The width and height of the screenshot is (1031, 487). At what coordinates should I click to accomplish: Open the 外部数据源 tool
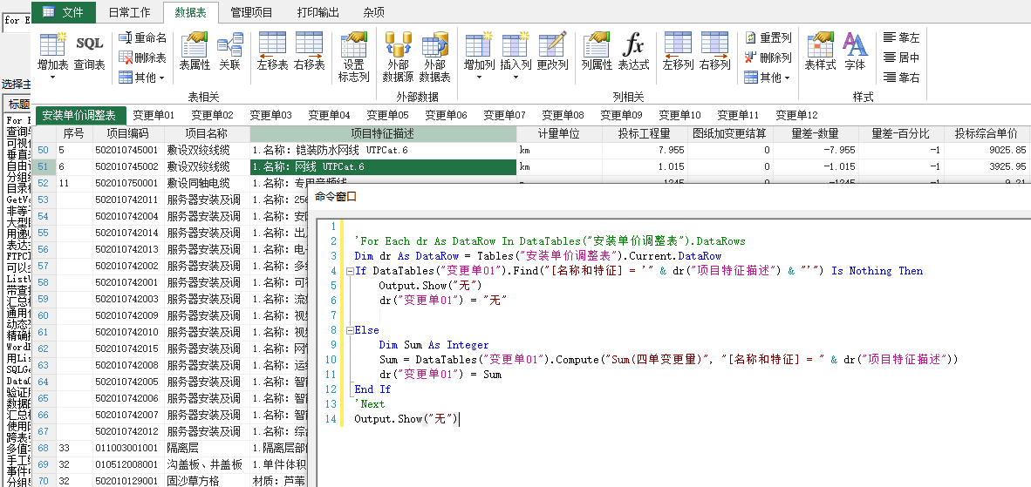[x=398, y=57]
